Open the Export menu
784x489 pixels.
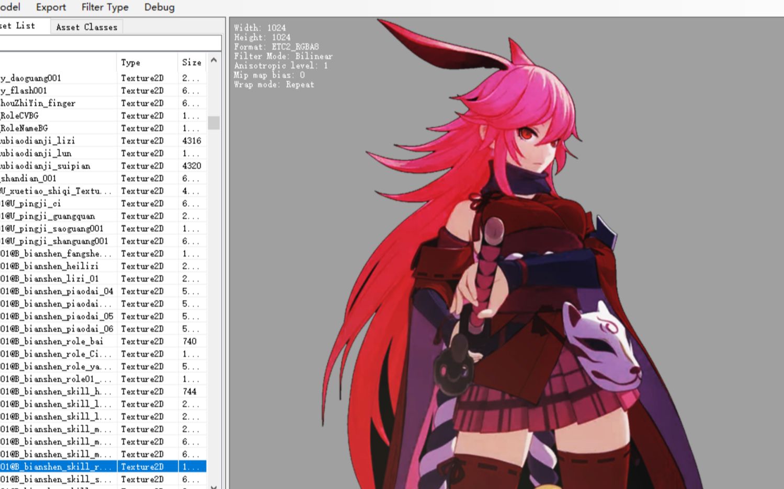[51, 7]
